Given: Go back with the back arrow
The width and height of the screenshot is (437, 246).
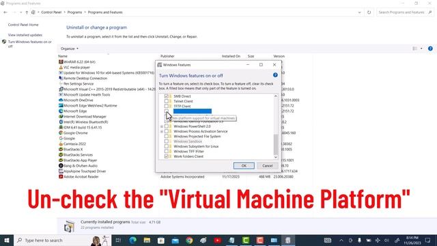Looking at the screenshot, I should click(5, 12).
